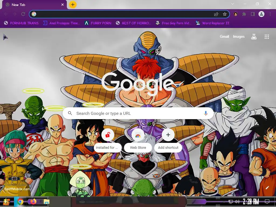Screen dimensions: 276x207
Task: Open a new tab with yellow plus button
Action: click(x=73, y=5)
